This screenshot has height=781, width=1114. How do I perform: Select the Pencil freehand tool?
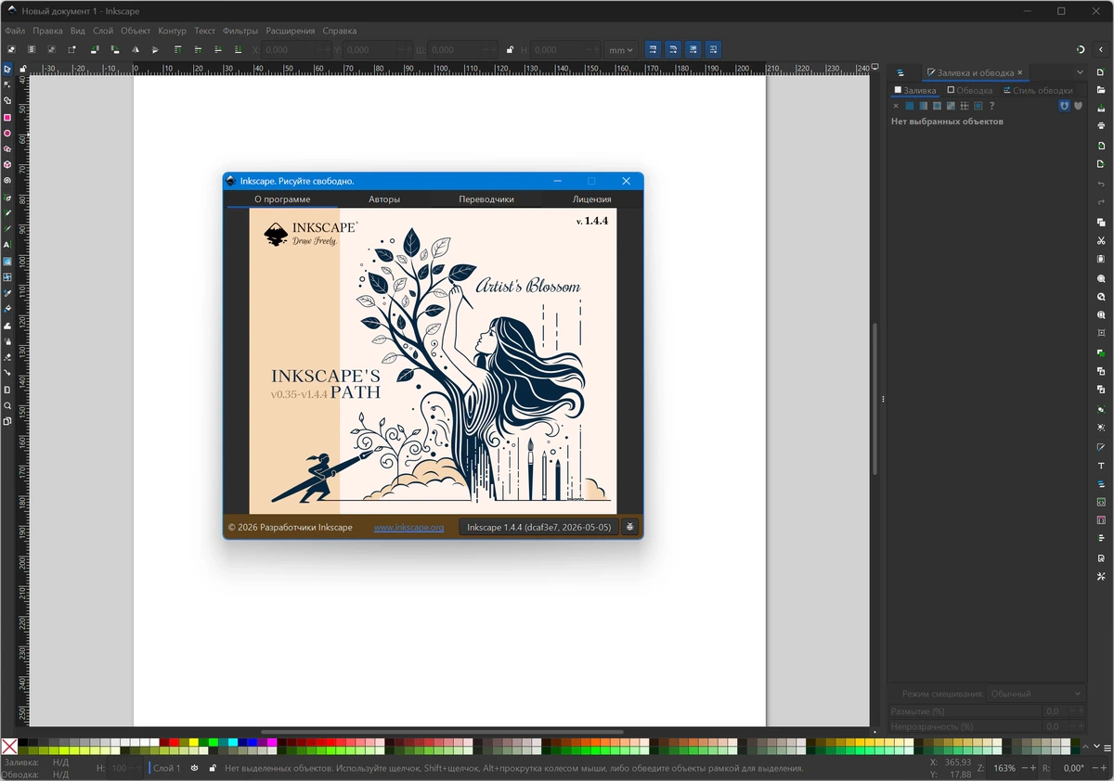[7, 212]
